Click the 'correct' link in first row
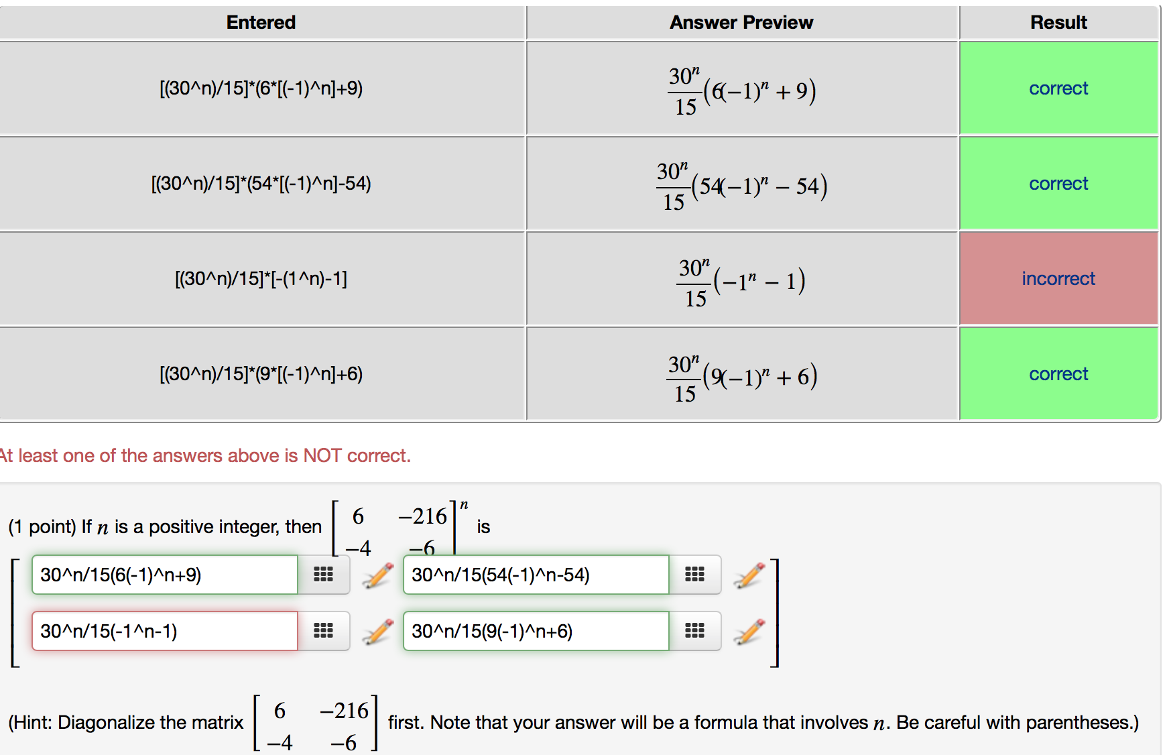The height and width of the screenshot is (755, 1165). point(1058,88)
